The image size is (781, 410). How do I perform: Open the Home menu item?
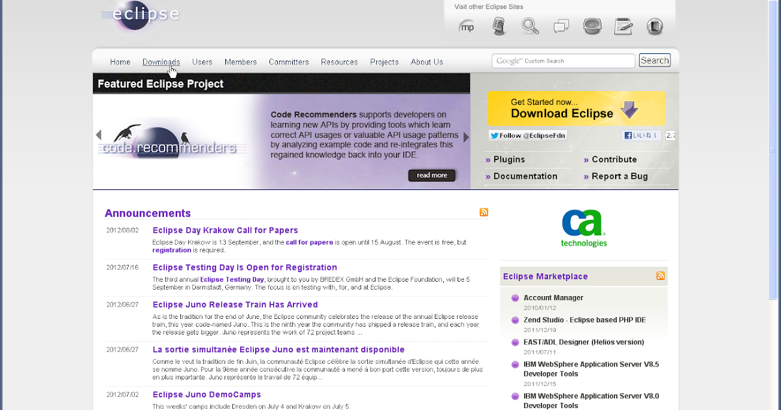coord(120,62)
